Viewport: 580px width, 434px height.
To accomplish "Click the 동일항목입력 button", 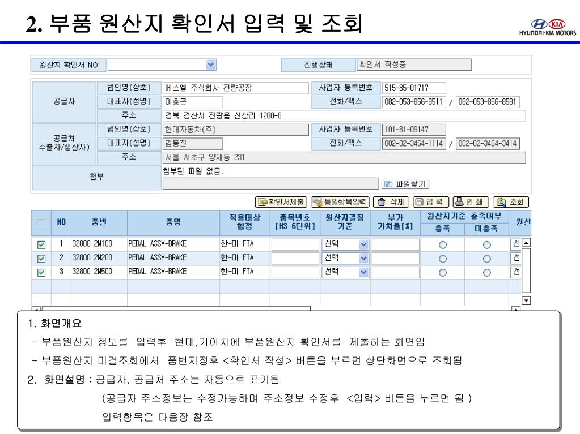I will 340,202.
